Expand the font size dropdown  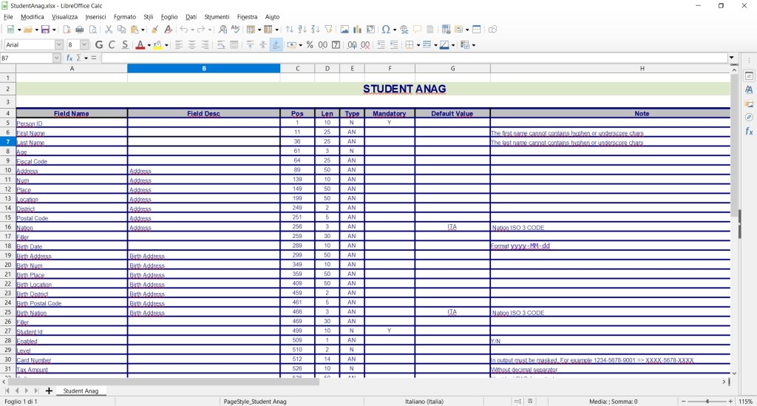pyautogui.click(x=85, y=45)
